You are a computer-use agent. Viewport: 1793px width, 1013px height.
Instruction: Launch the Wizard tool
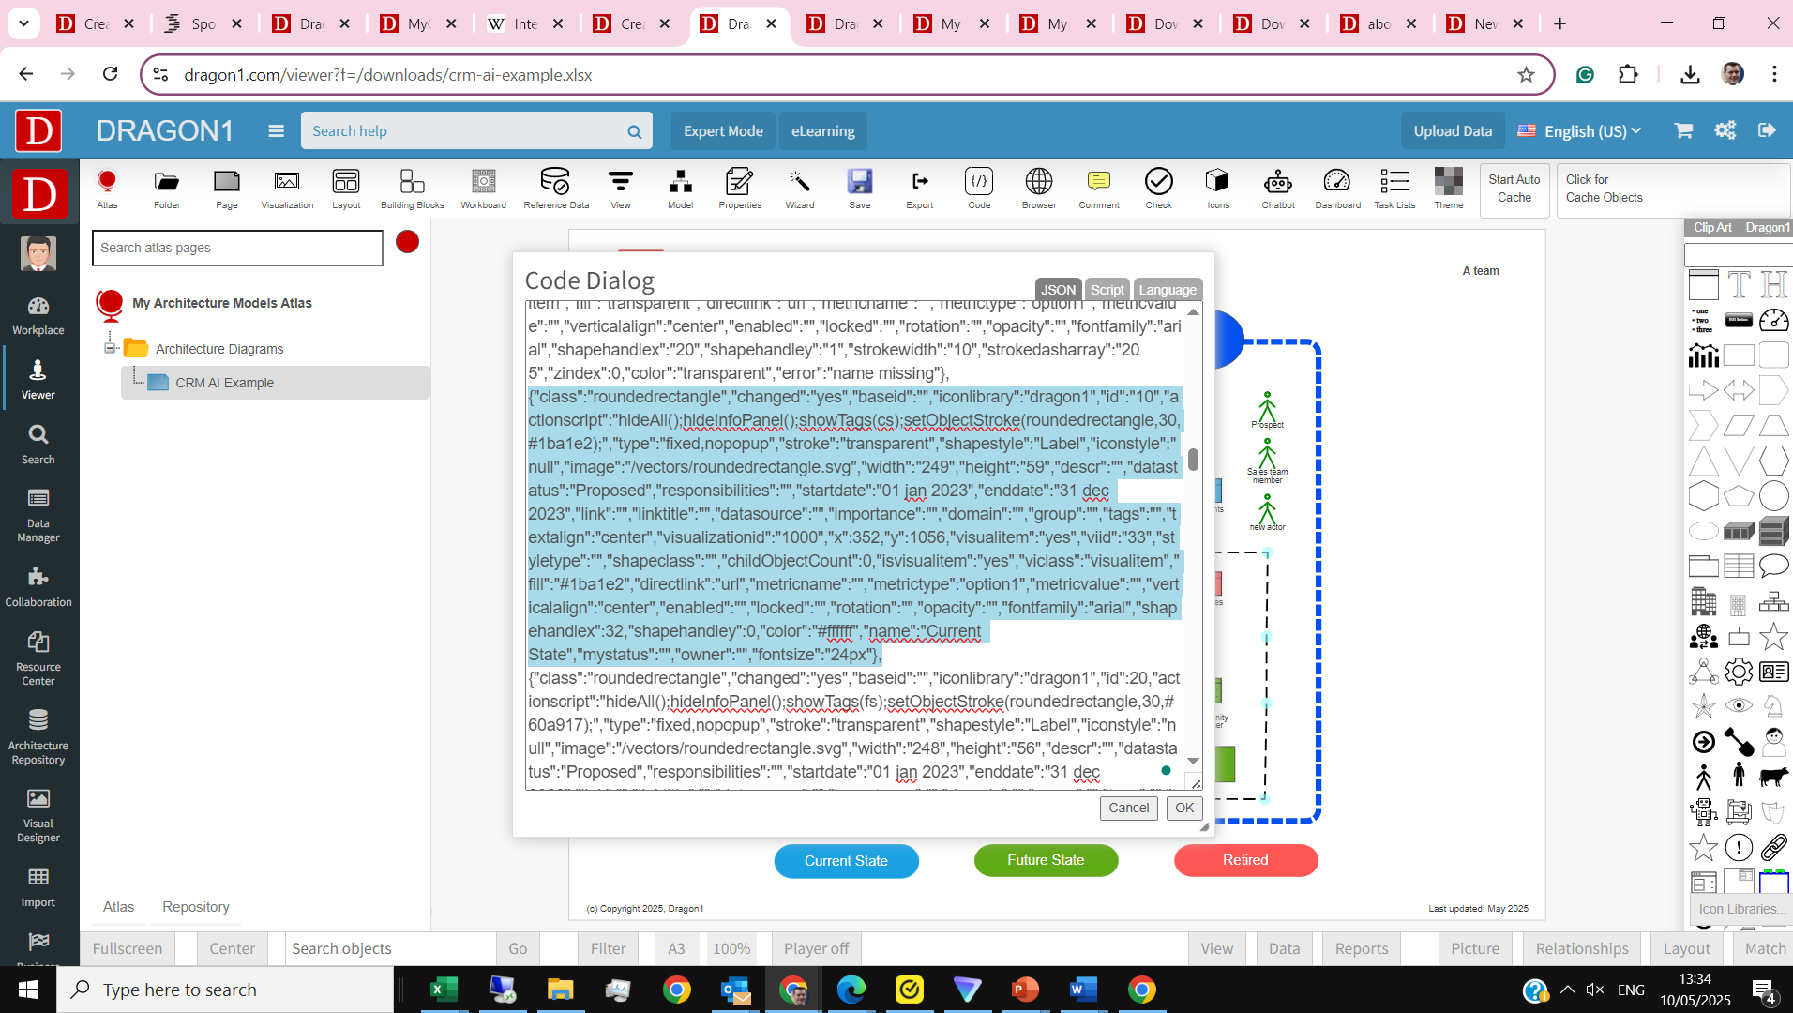tap(800, 189)
